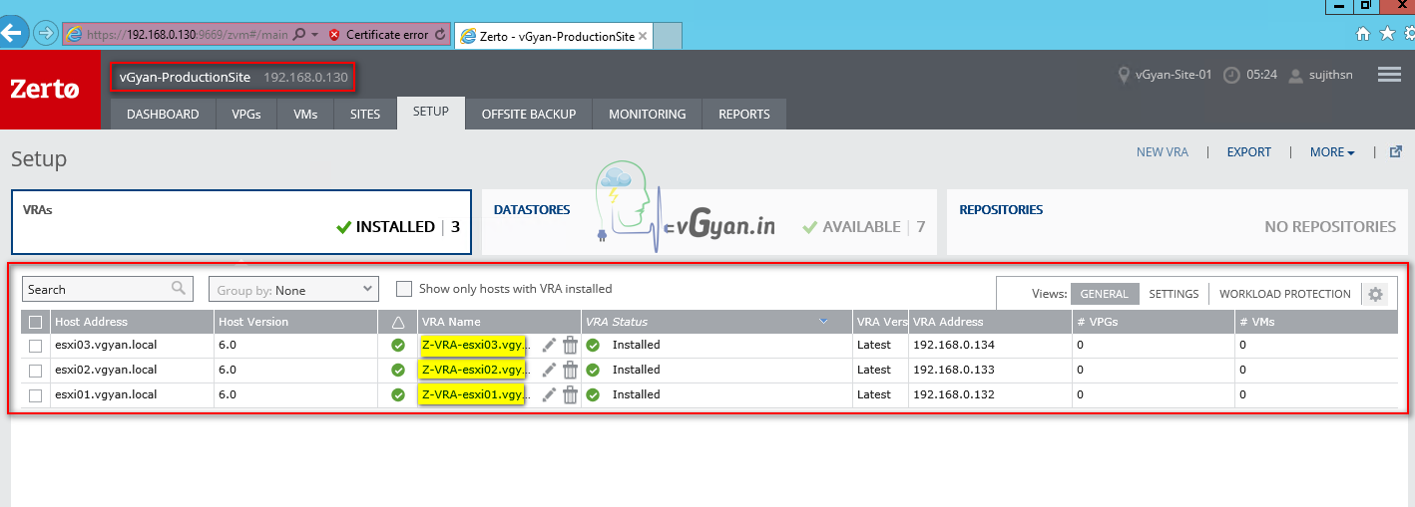1415x507 pixels.
Task: Click the VRA Status column sort arrow
Action: point(823,322)
